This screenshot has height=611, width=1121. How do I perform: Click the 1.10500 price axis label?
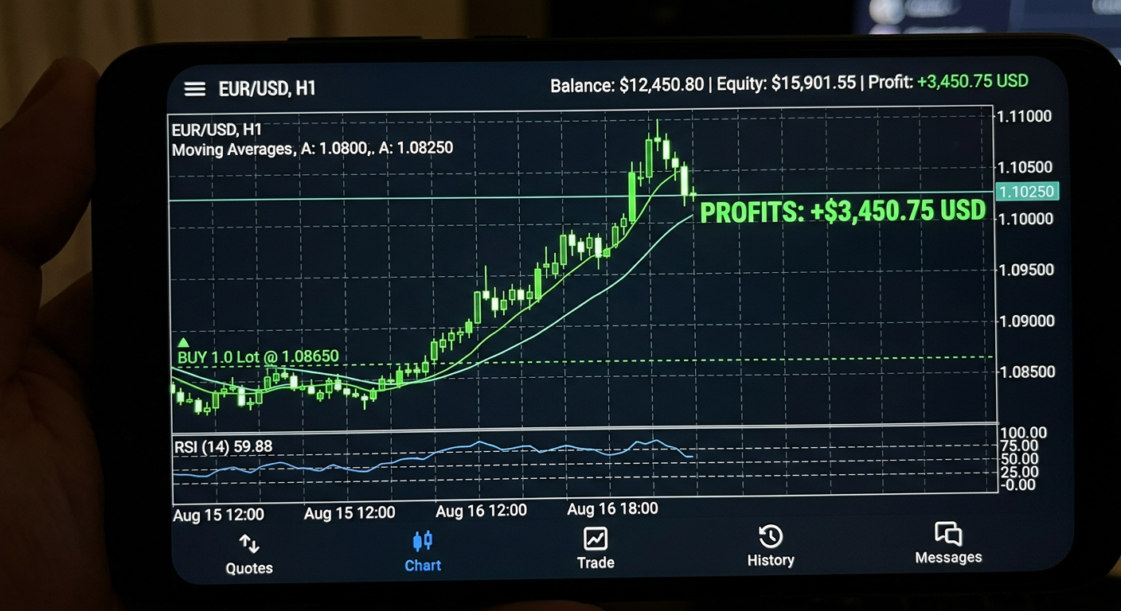coord(1025,167)
